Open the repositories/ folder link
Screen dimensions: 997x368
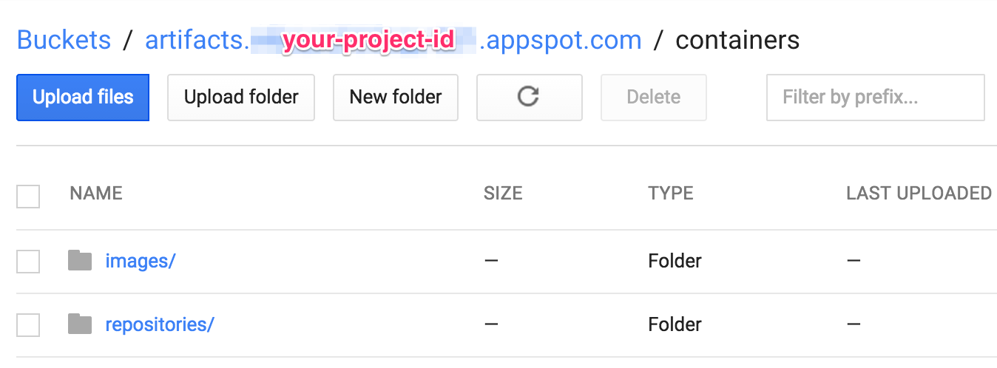click(x=160, y=324)
